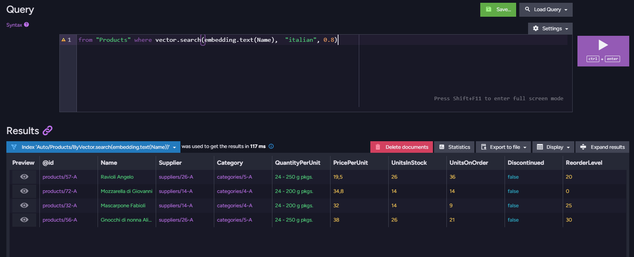Open the suppliers/26-A link in first row
This screenshot has height=257, width=634.
tap(176, 177)
